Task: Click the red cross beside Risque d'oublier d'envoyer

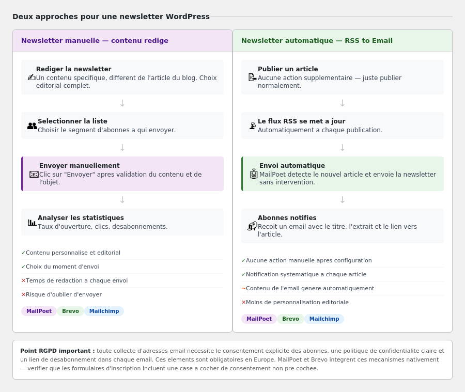Action: point(23,294)
